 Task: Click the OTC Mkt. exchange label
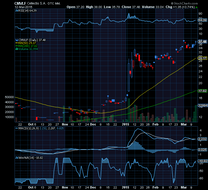coord(54,4)
